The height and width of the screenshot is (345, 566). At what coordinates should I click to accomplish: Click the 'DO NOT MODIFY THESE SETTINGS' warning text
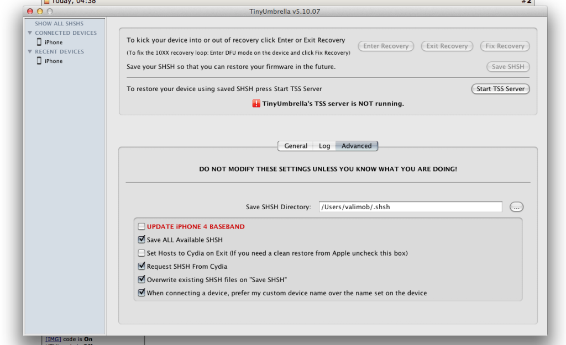click(328, 169)
